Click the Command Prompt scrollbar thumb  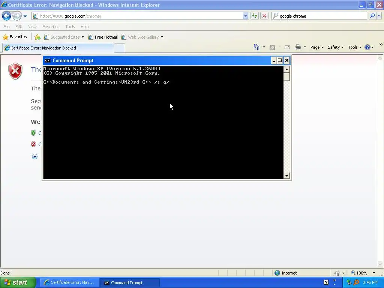286,76
